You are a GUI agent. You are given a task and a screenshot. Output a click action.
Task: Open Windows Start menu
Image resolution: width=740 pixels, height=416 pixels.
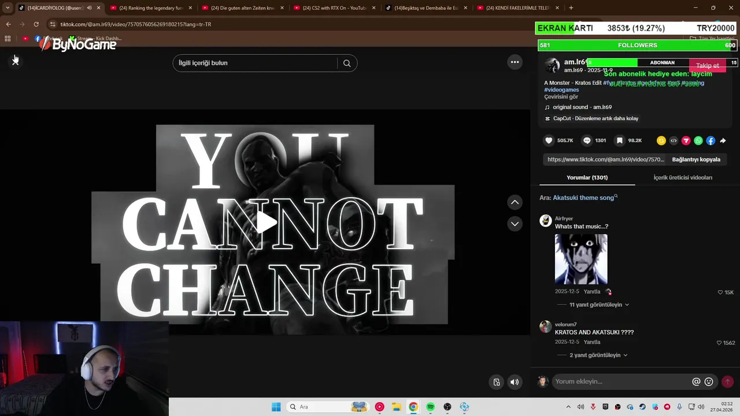276,407
